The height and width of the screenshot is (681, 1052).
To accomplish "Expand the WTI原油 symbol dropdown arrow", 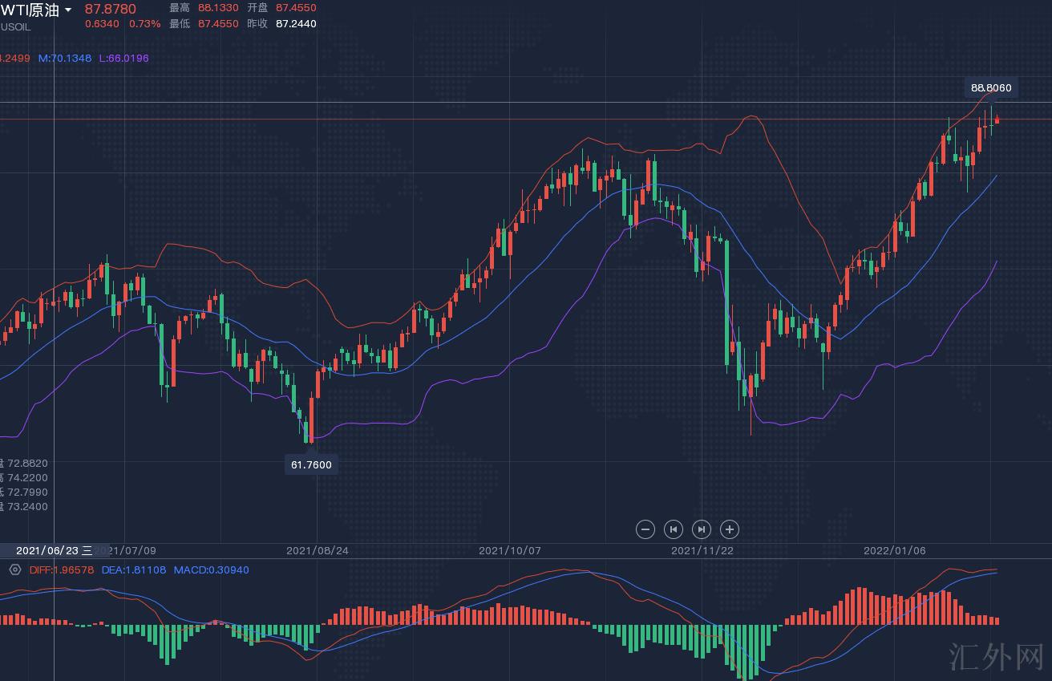I will pos(68,10).
